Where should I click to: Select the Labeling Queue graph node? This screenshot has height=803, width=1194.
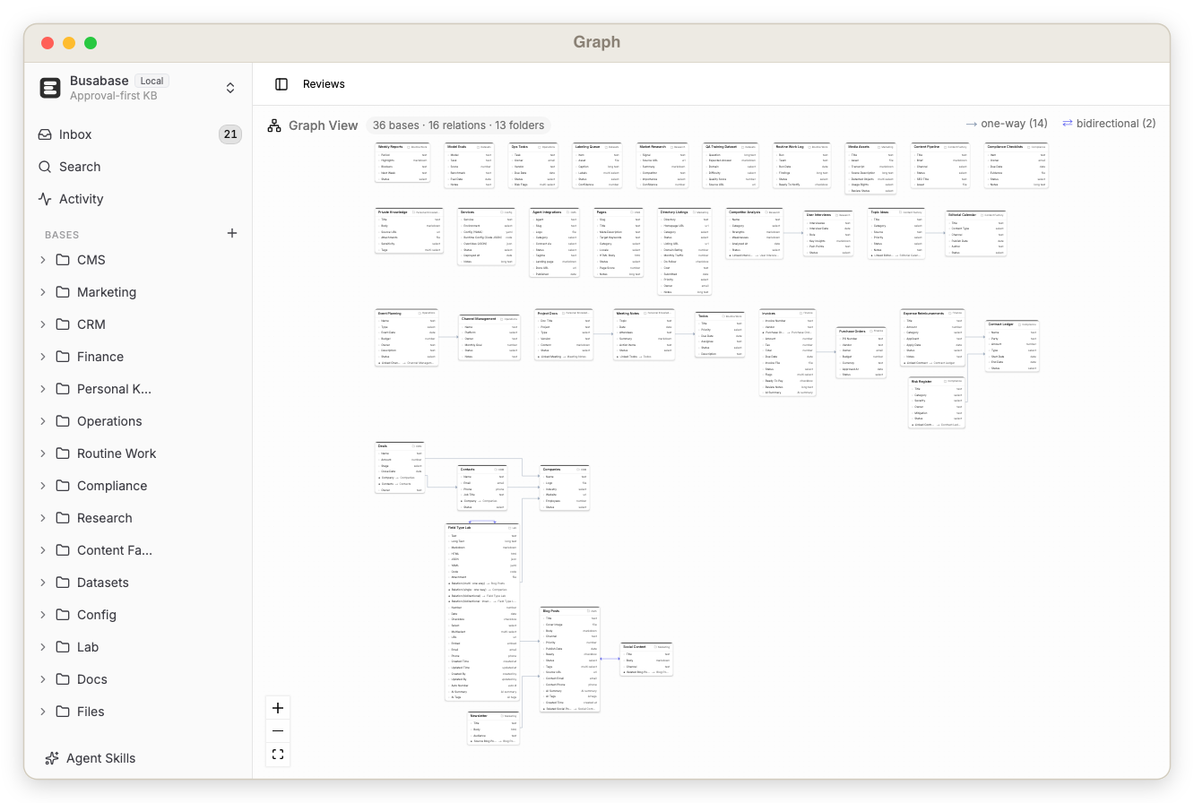pos(597,166)
